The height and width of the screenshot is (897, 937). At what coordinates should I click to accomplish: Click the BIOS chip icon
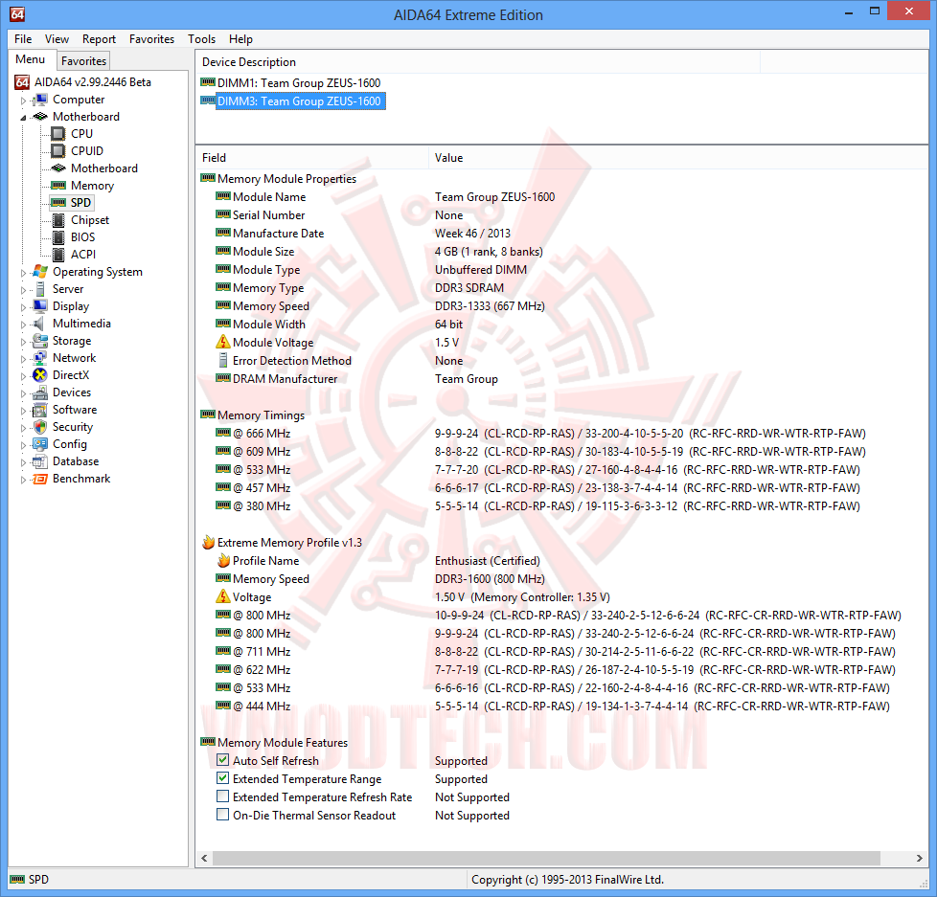tap(58, 237)
